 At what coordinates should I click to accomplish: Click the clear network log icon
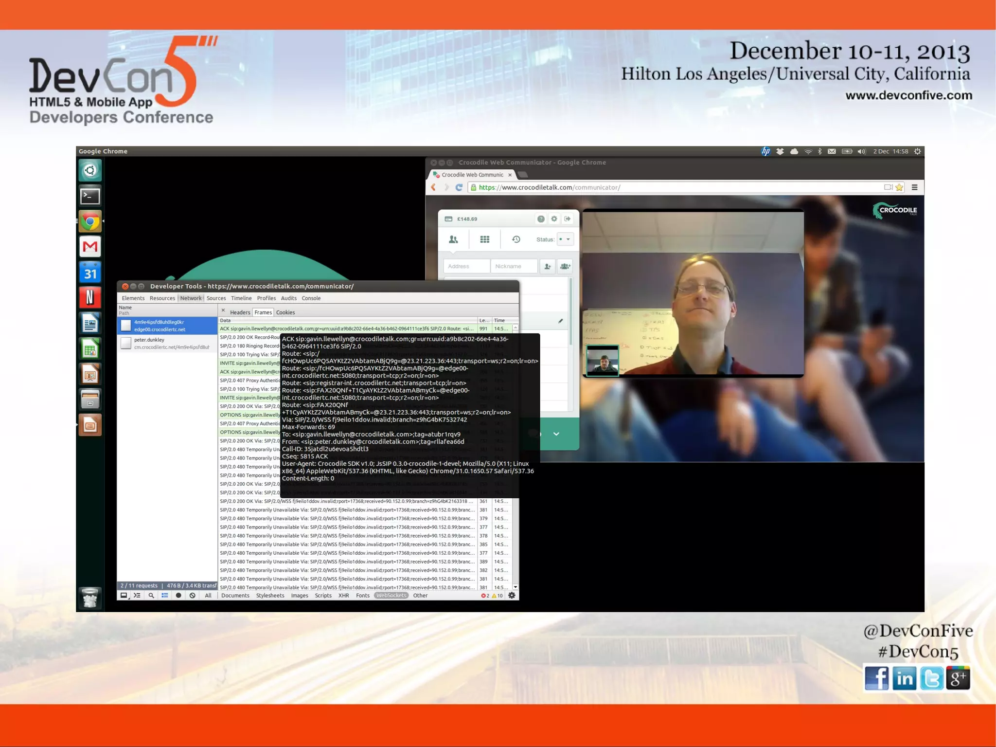pos(193,595)
